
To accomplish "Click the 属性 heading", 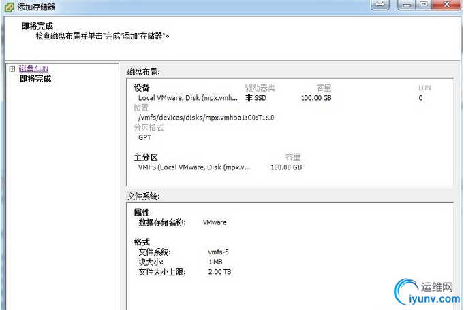I will [142, 212].
